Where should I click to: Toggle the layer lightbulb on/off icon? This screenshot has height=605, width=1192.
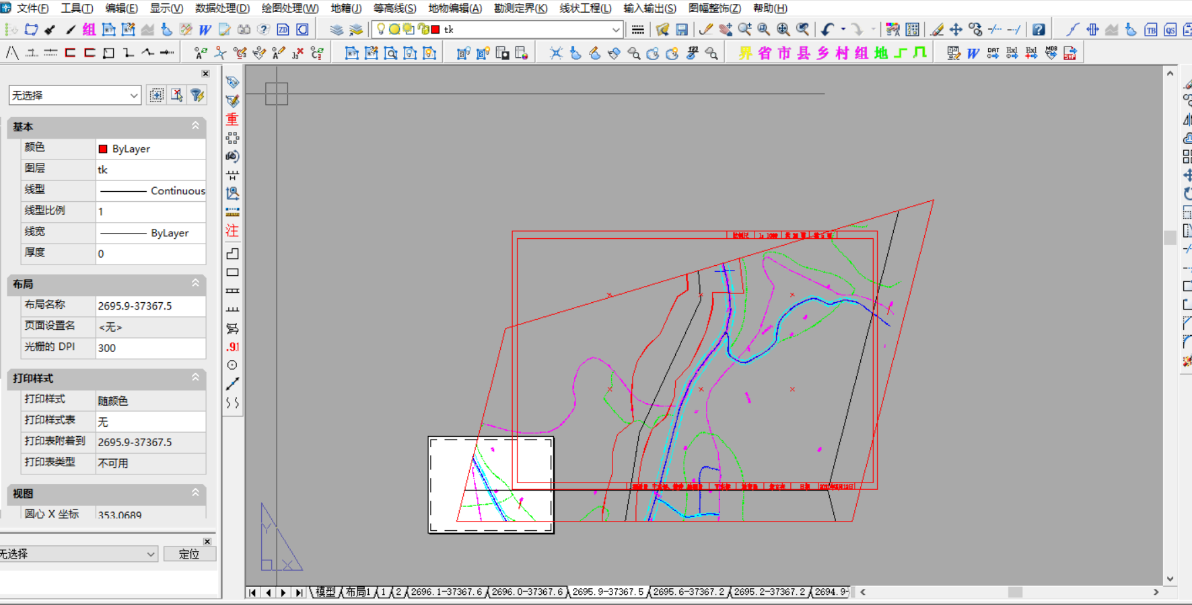(381, 30)
